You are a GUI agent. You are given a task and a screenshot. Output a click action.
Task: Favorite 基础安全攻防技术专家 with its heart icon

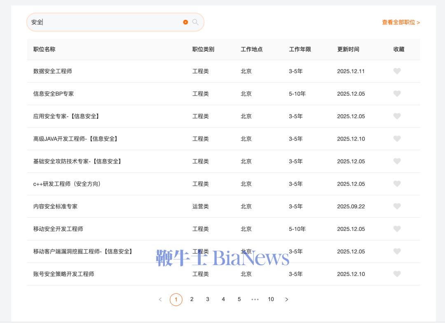tap(397, 161)
